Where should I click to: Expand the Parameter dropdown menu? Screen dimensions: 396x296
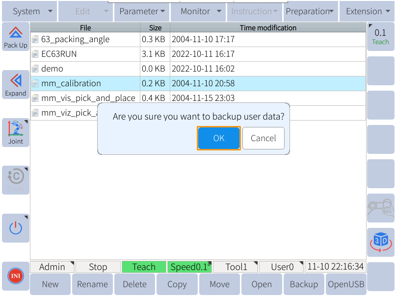142,11
